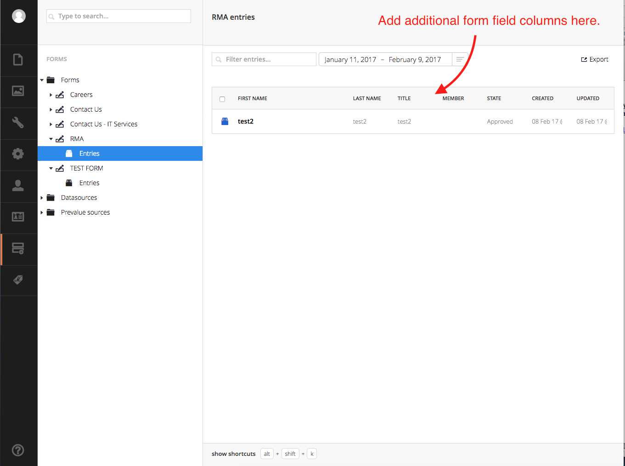Screen dimensions: 625x466
Task: Open the date range options icon
Action: [x=460, y=59]
